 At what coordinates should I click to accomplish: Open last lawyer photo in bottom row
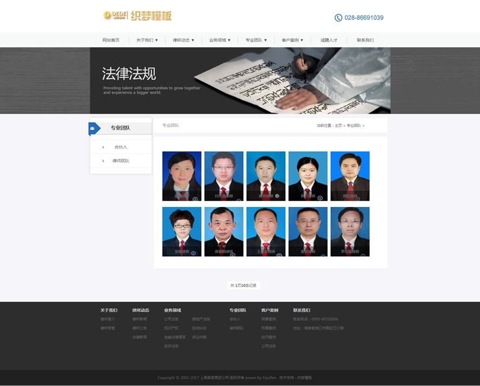tap(350, 232)
